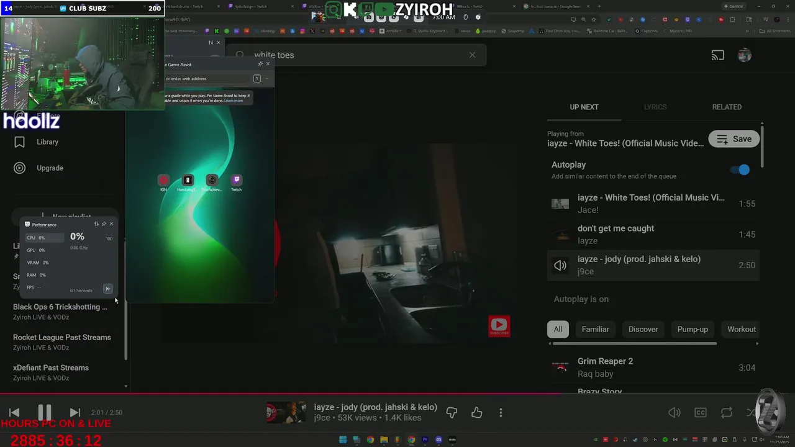Screen dimensions: 795x447
Task: Click Game Assist web address field
Action: pyautogui.click(x=206, y=79)
